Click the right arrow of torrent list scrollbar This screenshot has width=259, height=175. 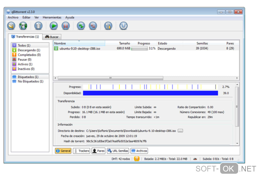coord(237,78)
